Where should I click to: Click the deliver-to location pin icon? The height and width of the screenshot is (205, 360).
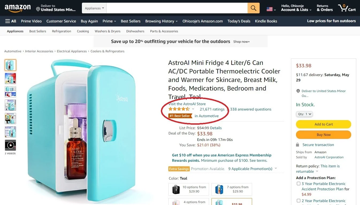[x=38, y=9]
